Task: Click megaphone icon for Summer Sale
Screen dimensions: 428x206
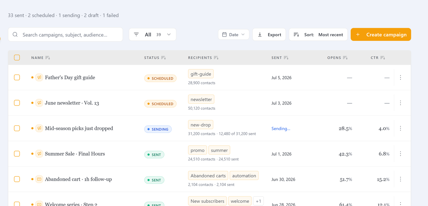Action: [39, 154]
